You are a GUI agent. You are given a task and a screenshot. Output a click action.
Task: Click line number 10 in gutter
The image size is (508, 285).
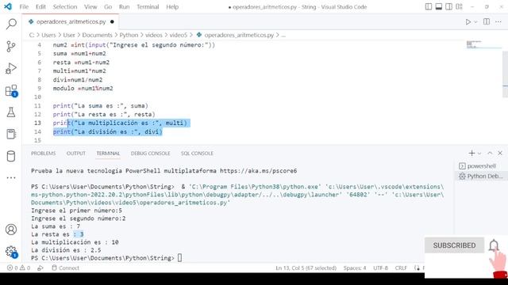(37, 97)
